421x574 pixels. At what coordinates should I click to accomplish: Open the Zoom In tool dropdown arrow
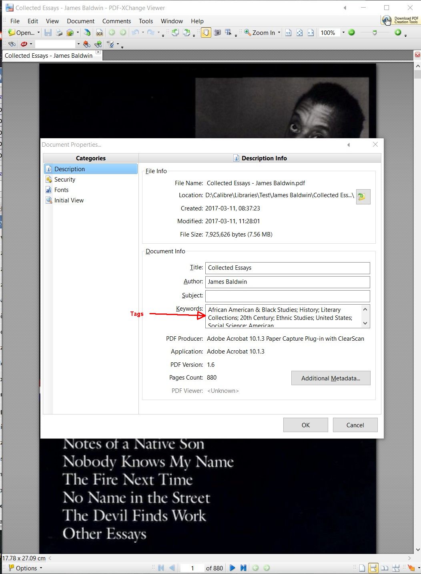click(x=279, y=33)
